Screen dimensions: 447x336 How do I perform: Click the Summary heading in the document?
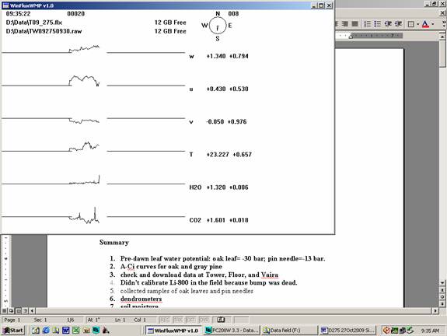pos(114,242)
